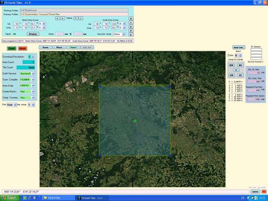The height and width of the screenshot is (201, 268).
Task: Adjust the Zoom level spinner
Action: [237, 55]
